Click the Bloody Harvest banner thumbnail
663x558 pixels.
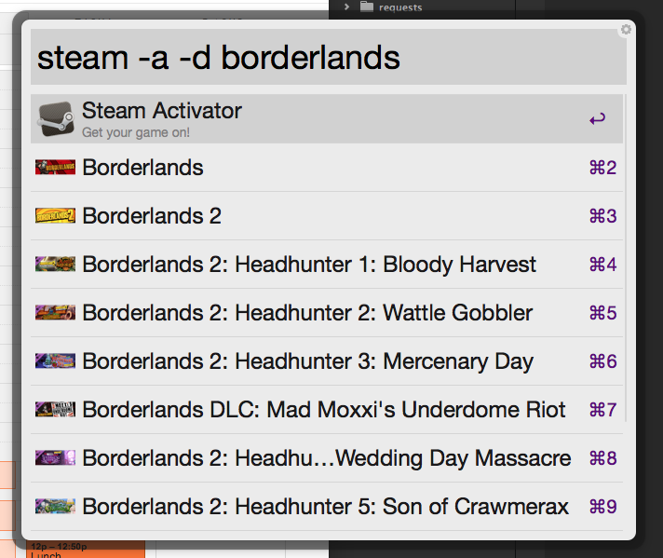point(56,265)
